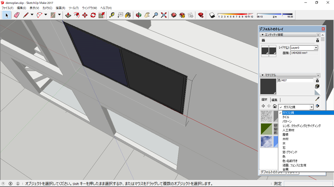Switch to the 選択 tab
This screenshot has height=187, width=334.
(264, 100)
